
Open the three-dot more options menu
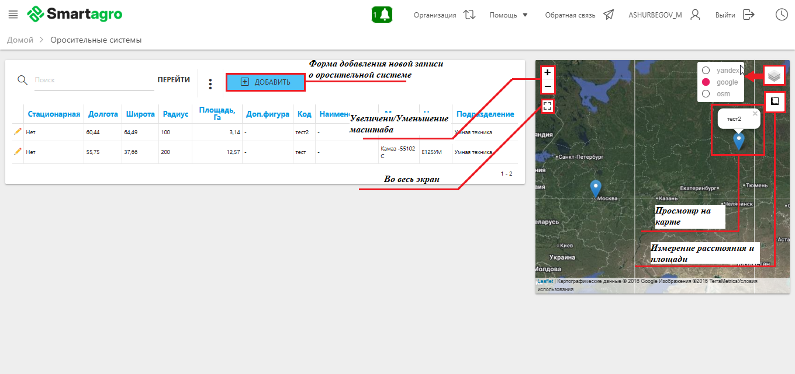coord(210,84)
